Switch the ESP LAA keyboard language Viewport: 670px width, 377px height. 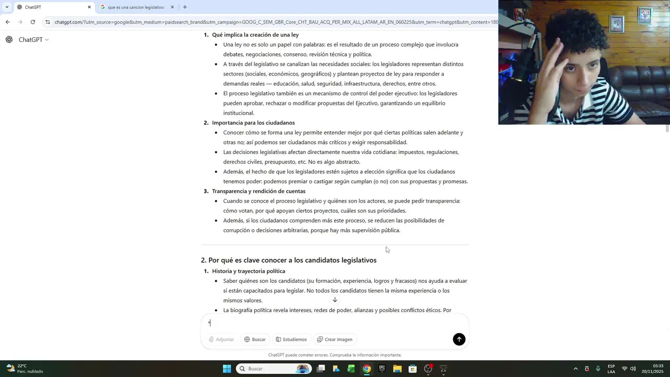[x=611, y=369]
